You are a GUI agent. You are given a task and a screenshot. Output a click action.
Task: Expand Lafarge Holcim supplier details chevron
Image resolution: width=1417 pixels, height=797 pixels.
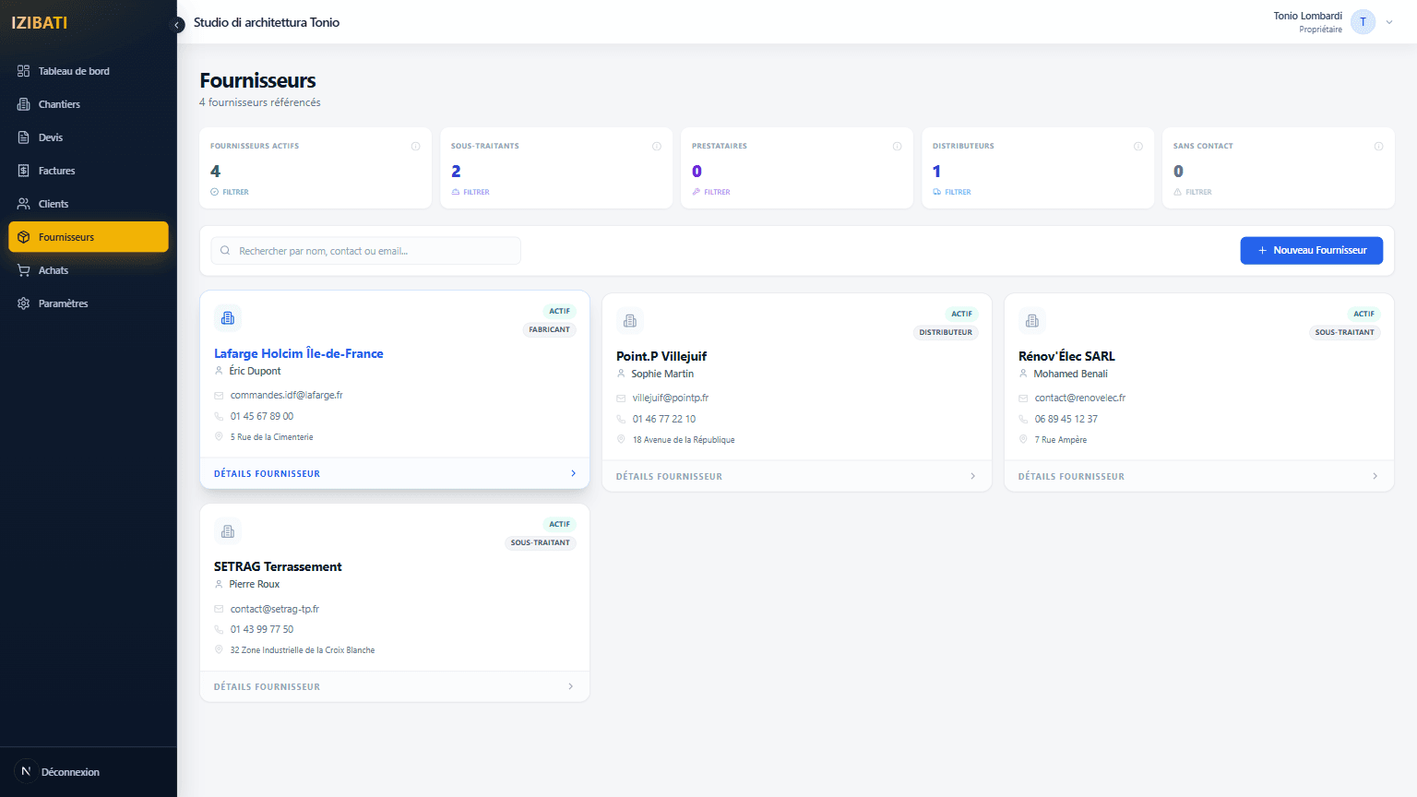pos(573,473)
